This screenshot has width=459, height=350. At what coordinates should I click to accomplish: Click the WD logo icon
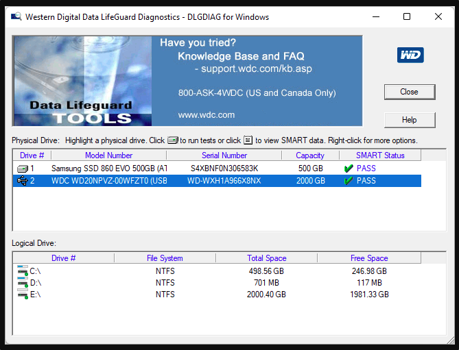[x=410, y=55]
